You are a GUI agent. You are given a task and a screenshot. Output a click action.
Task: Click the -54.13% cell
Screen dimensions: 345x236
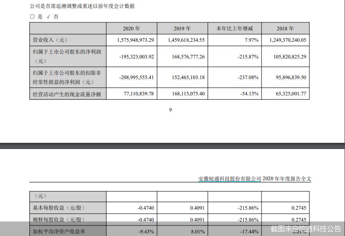click(249, 94)
